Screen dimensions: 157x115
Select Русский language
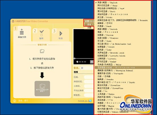pos(123,32)
